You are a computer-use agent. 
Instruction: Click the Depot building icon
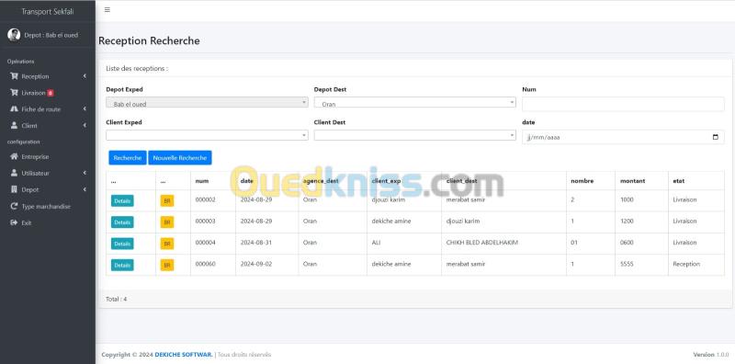tap(14, 189)
